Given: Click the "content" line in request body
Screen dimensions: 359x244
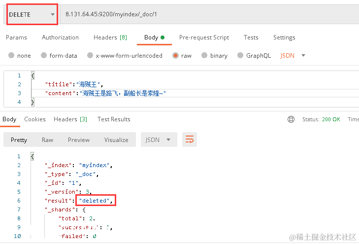Looking at the screenshot, I should [105, 93].
